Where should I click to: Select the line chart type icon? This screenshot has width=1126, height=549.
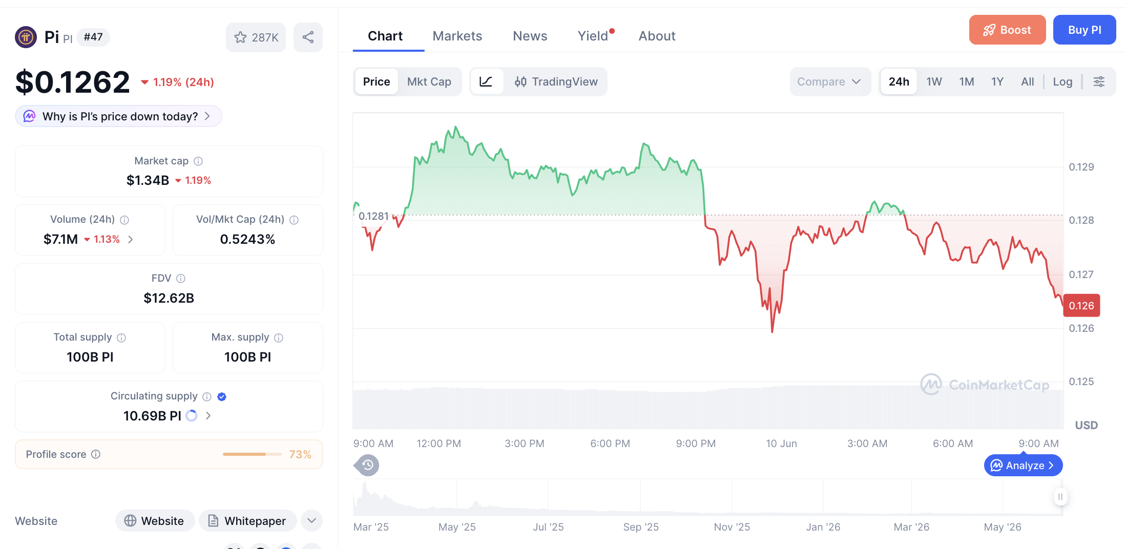click(486, 82)
